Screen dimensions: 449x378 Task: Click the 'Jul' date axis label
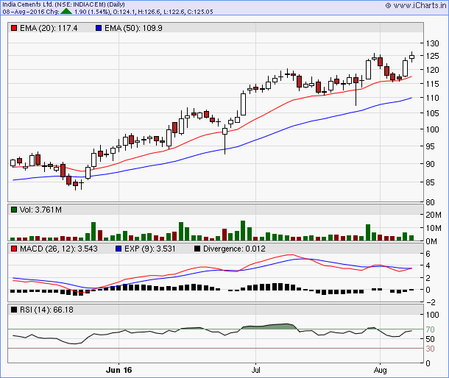tap(255, 370)
